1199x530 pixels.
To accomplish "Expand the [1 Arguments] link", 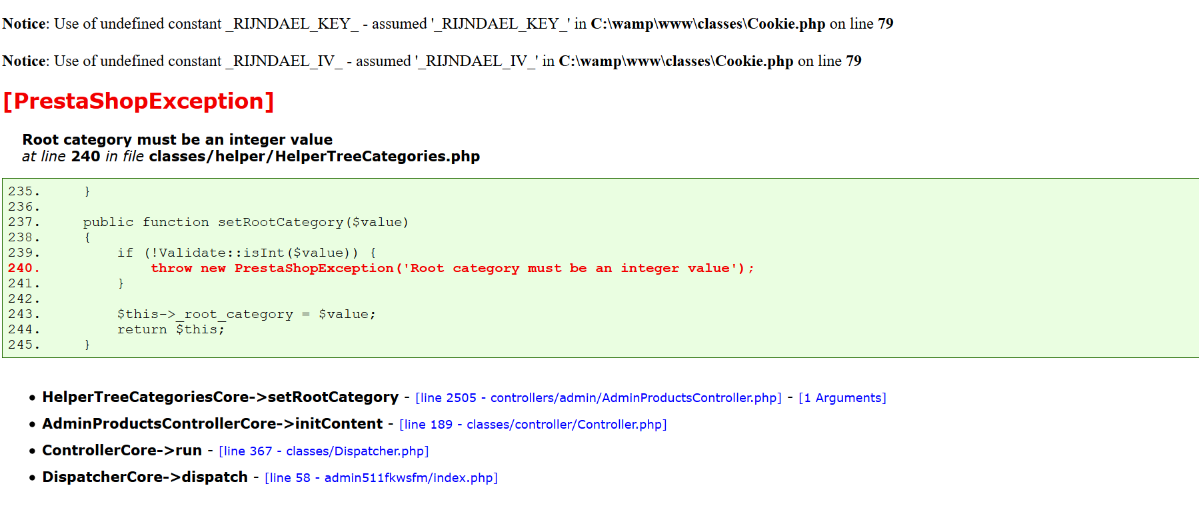I will click(x=842, y=398).
